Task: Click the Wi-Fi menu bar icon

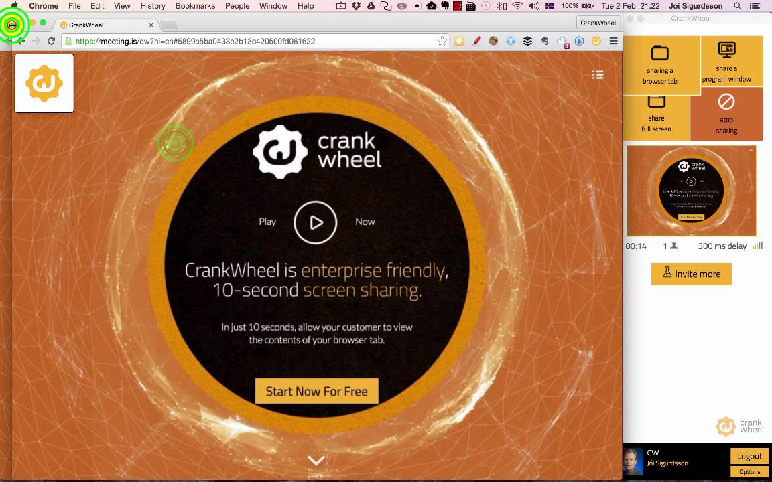Action: pos(517,6)
